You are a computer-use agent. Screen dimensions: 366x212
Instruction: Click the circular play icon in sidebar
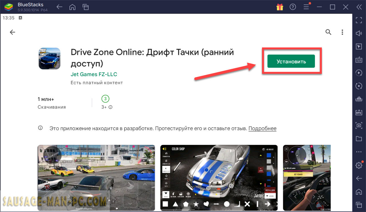coord(359,73)
